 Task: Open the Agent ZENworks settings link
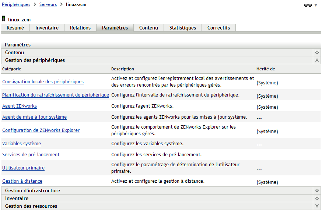pyautogui.click(x=20, y=106)
